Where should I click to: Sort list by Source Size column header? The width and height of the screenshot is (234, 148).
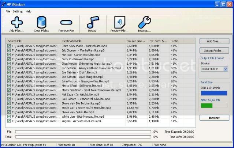[x=136, y=41]
